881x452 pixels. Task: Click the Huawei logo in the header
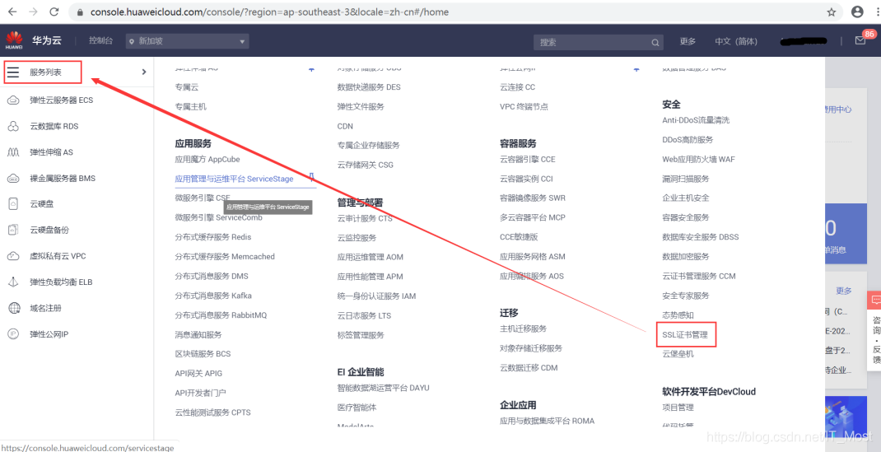click(x=14, y=41)
